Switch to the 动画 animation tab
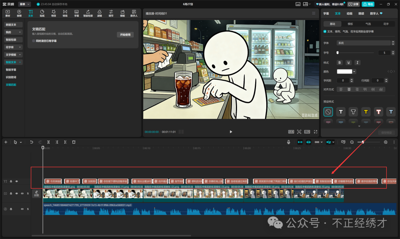Image resolution: width=400 pixels, height=239 pixels. pos(350,14)
